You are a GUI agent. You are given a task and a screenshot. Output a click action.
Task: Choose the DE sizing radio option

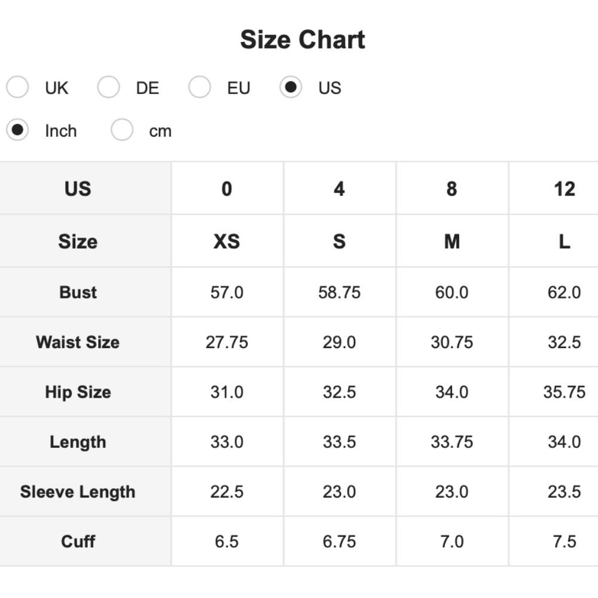click(109, 87)
